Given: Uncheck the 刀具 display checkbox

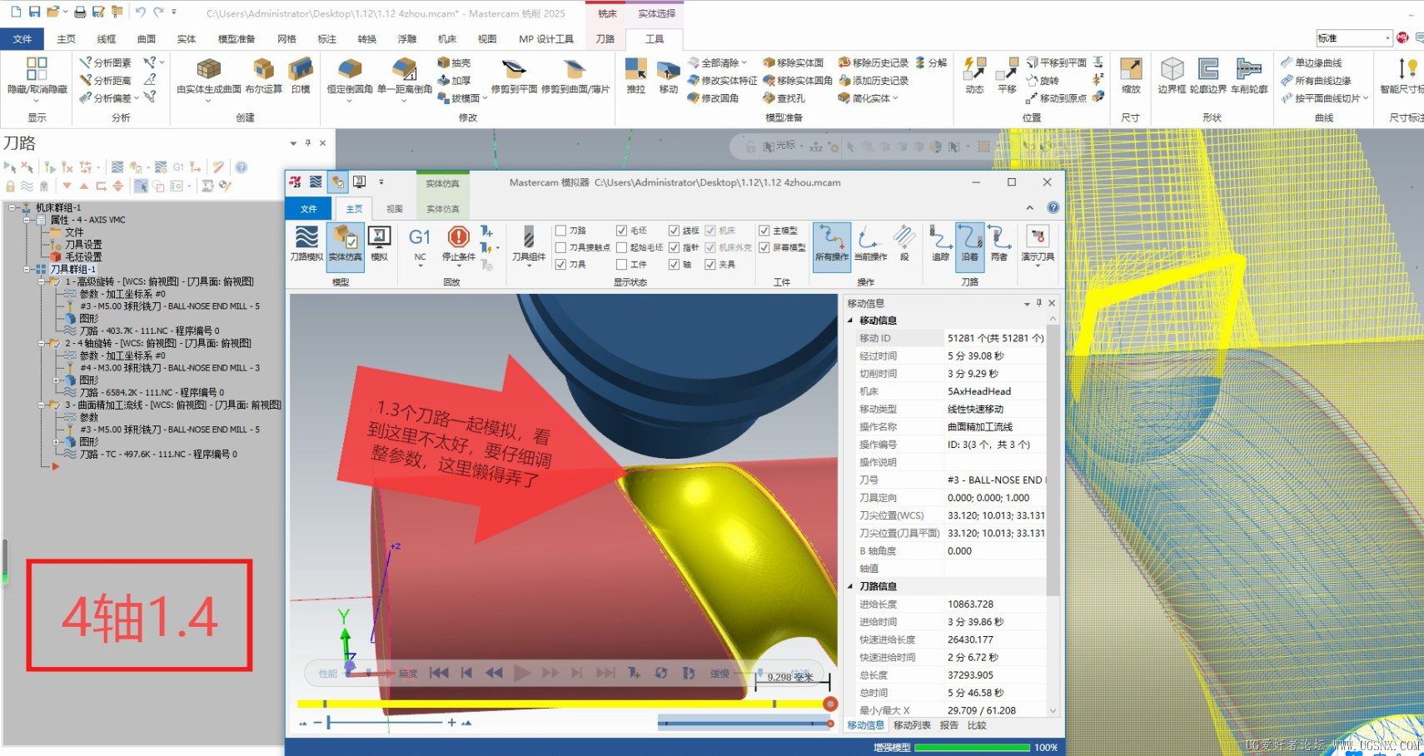Looking at the screenshot, I should pyautogui.click(x=560, y=264).
